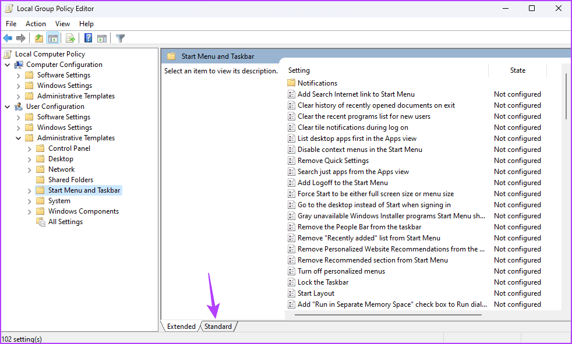The width and height of the screenshot is (572, 344).
Task: Select the All Settings tree item
Action: pos(65,222)
